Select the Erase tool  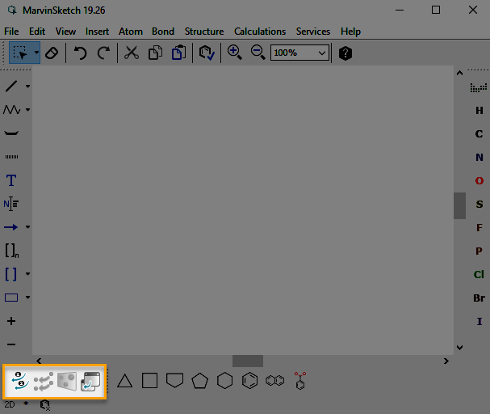[x=52, y=53]
